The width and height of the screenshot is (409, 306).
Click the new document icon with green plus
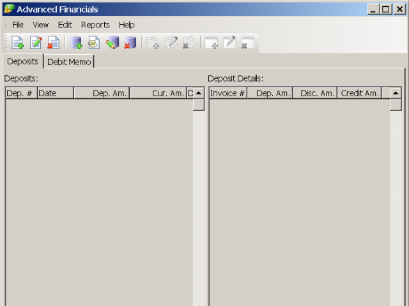click(x=18, y=43)
